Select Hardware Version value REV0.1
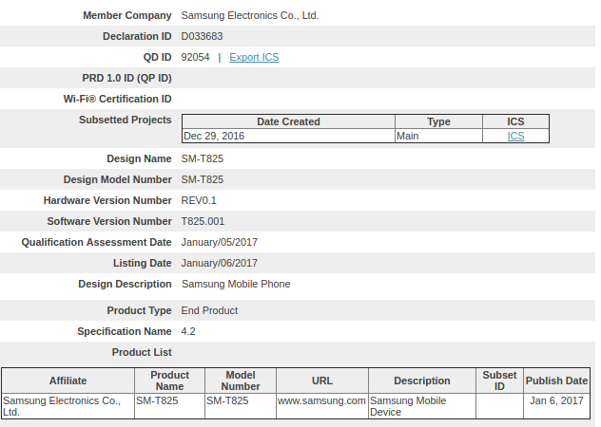The width and height of the screenshot is (601, 427). [x=199, y=200]
